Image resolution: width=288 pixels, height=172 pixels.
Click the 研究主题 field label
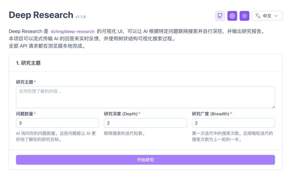coord(25,82)
